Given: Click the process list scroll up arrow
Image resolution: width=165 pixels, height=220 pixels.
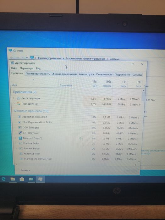Looking at the screenshot, I should pyautogui.click(x=144, y=91).
